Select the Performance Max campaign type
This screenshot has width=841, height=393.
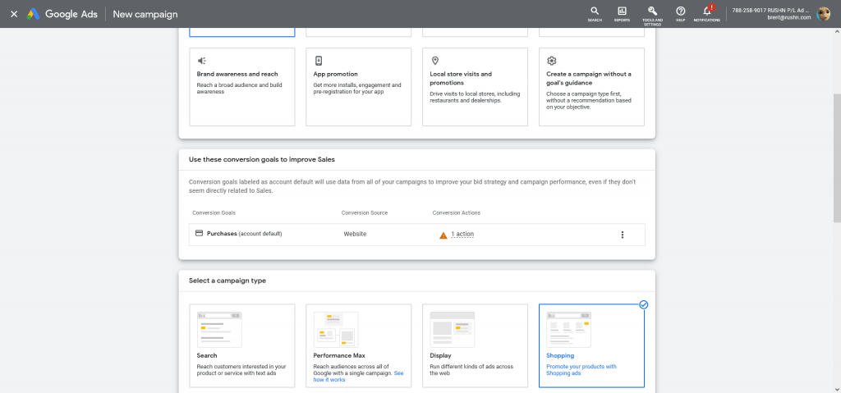[x=358, y=345]
